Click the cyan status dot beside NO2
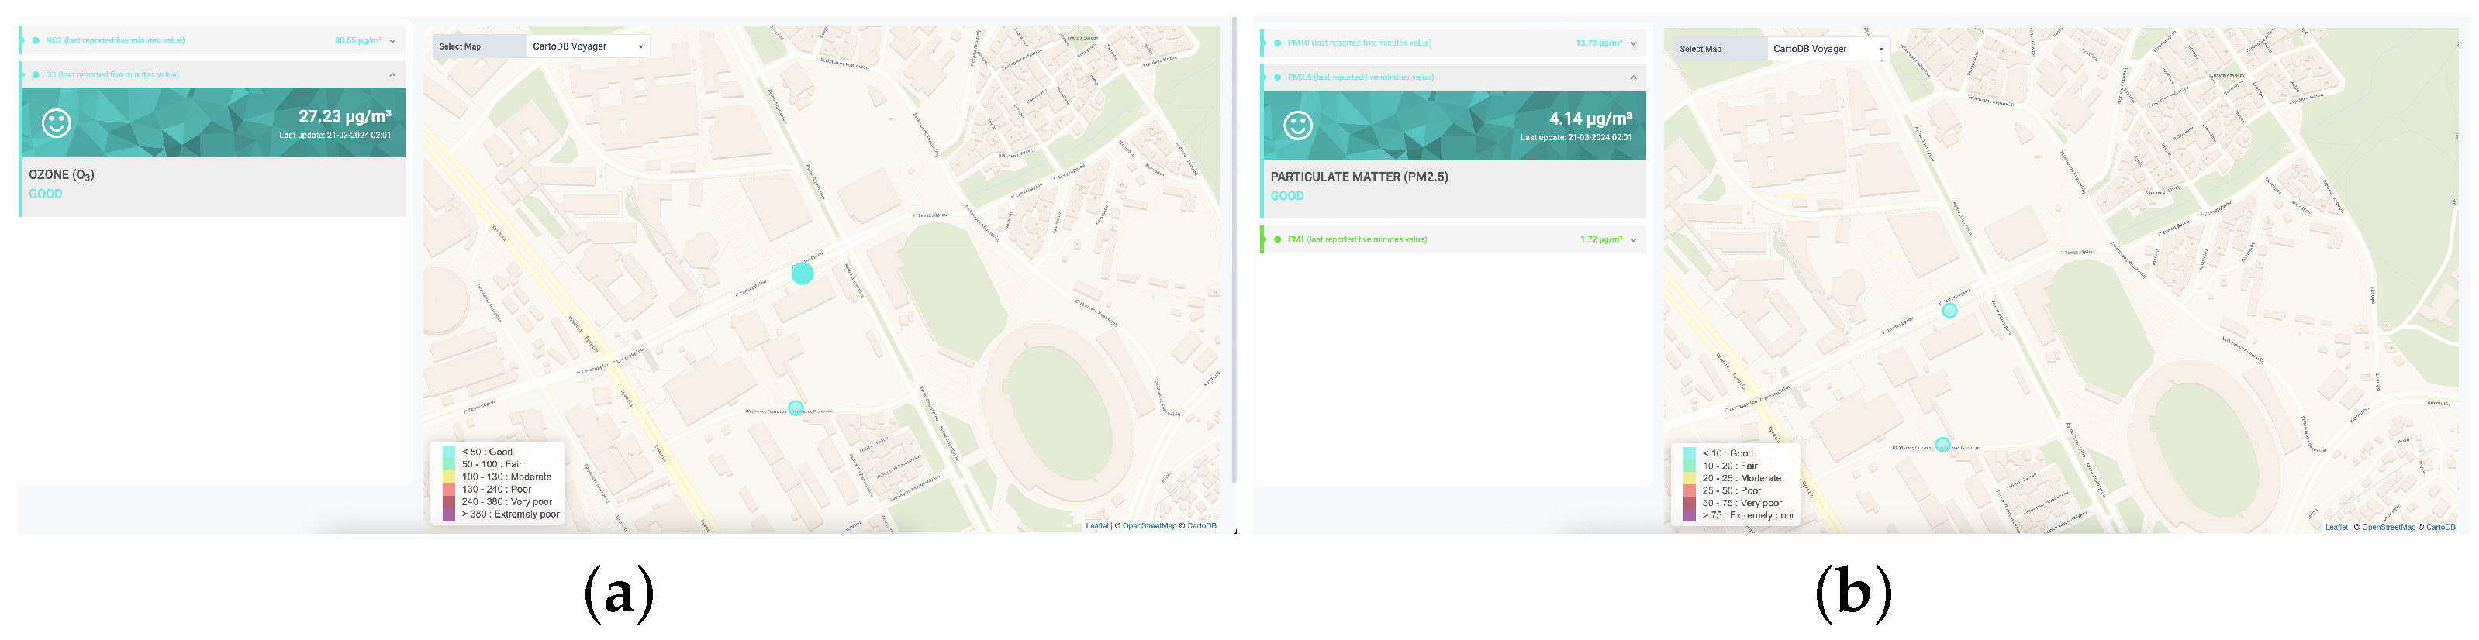This screenshot has height=640, width=2479. (x=36, y=40)
